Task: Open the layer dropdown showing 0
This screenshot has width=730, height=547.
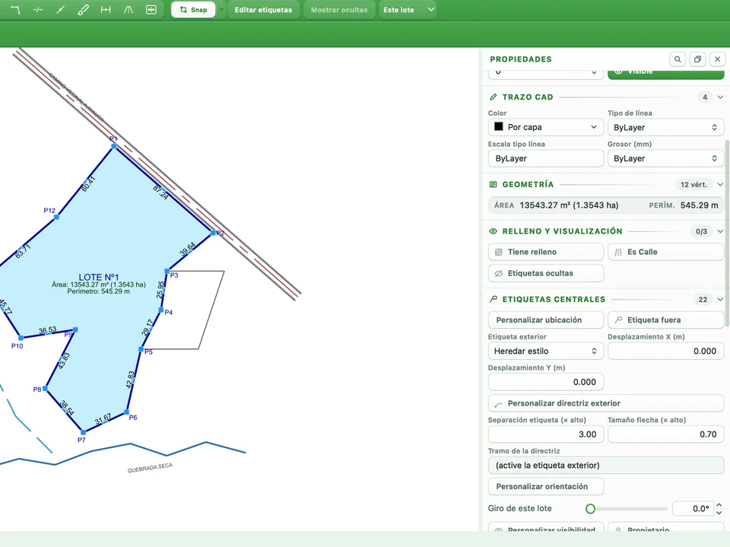Action: [x=546, y=73]
